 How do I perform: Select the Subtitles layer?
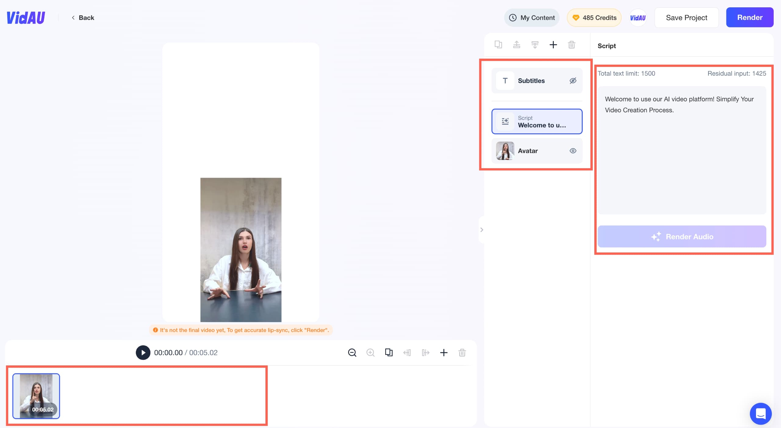pos(537,81)
